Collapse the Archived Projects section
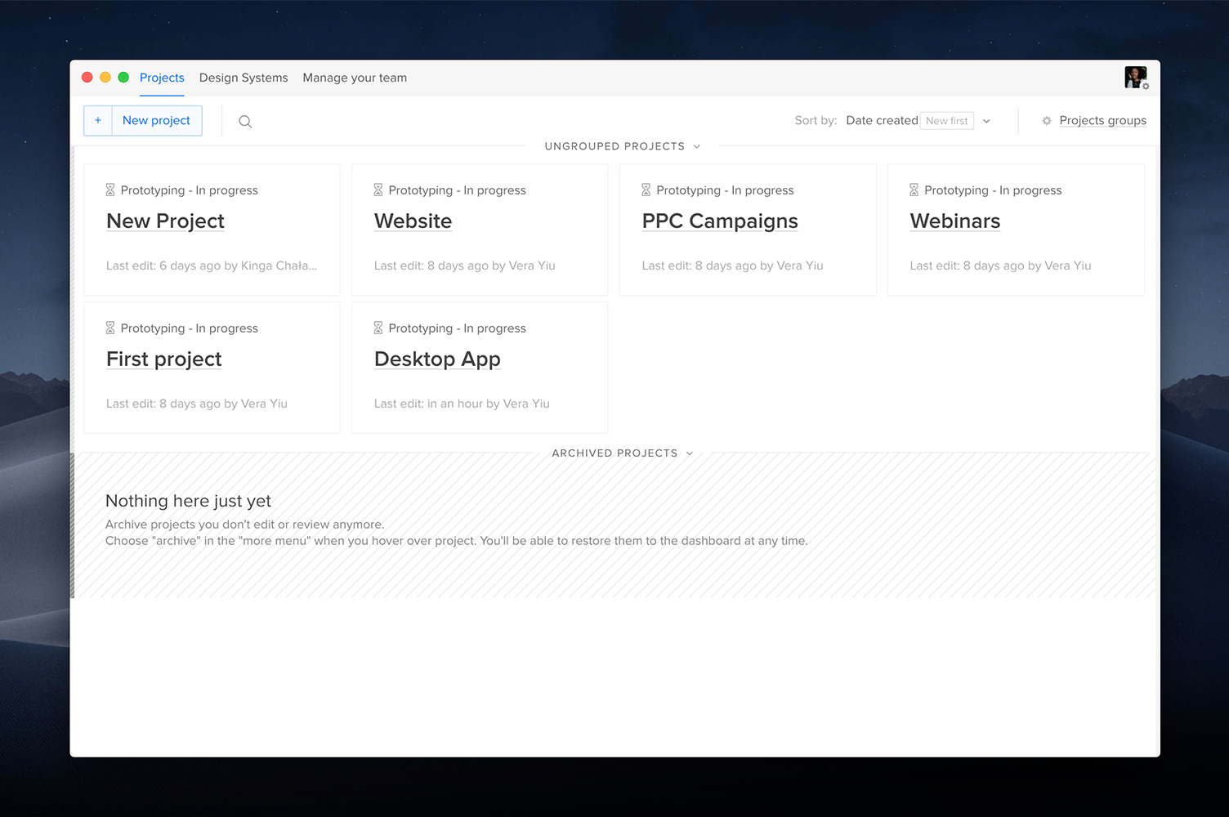The image size is (1229, 817). [x=690, y=453]
